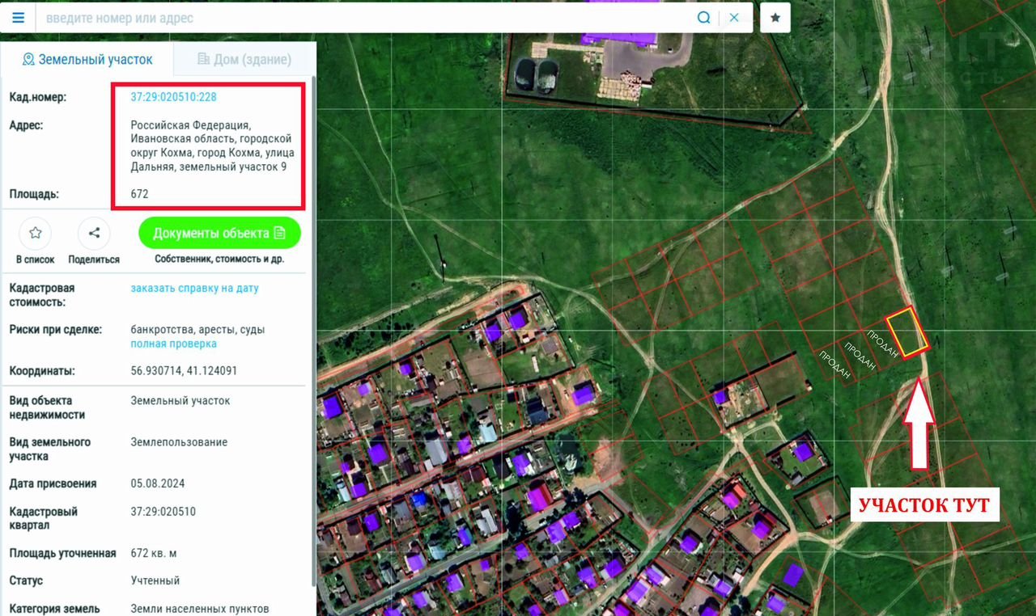Select the ПРОДАН parcel adjacent to the yellow plot
The width and height of the screenshot is (1036, 616).
point(881,346)
